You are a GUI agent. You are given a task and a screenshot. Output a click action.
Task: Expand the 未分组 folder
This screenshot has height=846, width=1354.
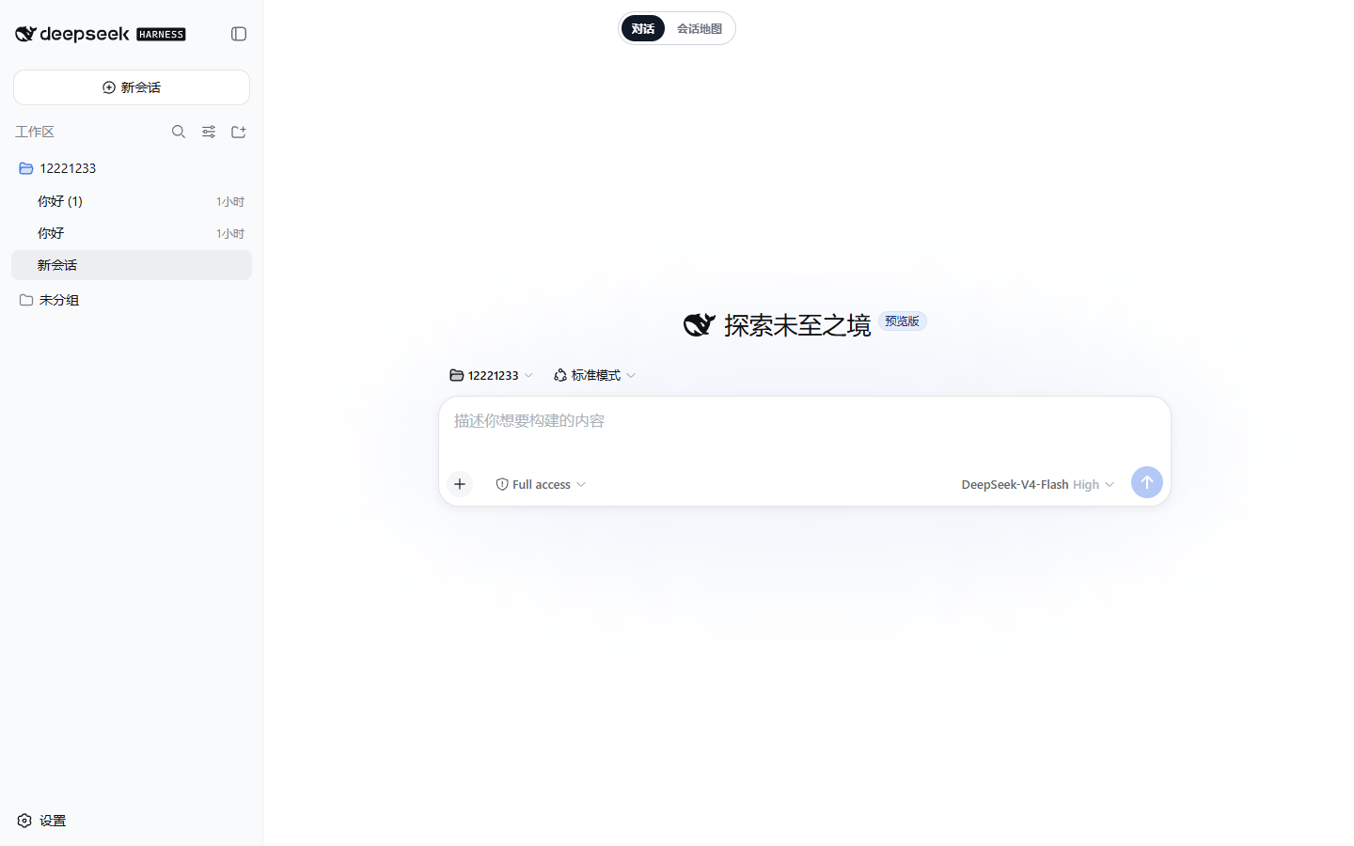132,300
